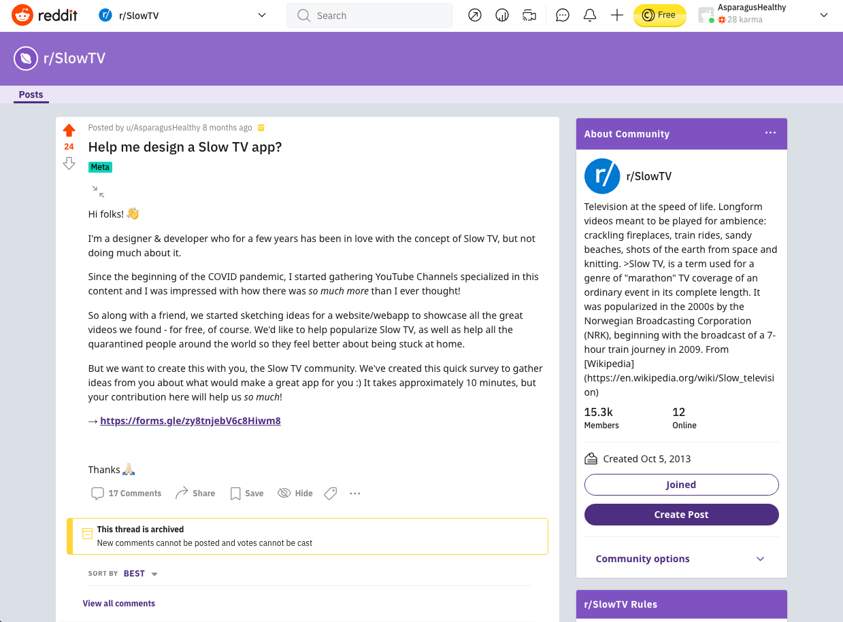Open the chat bubble icon

point(563,15)
